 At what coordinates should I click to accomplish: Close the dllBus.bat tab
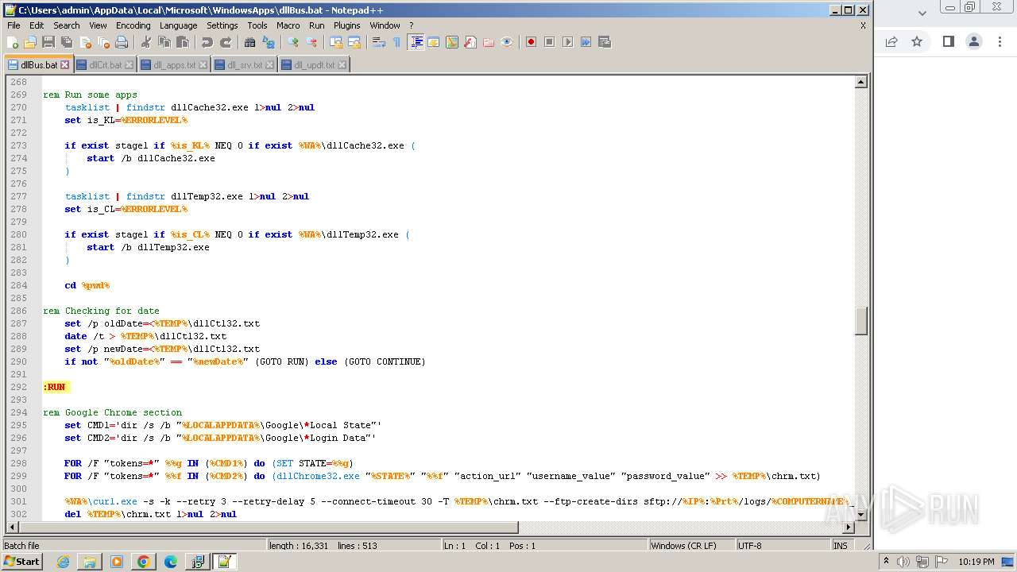pos(65,65)
